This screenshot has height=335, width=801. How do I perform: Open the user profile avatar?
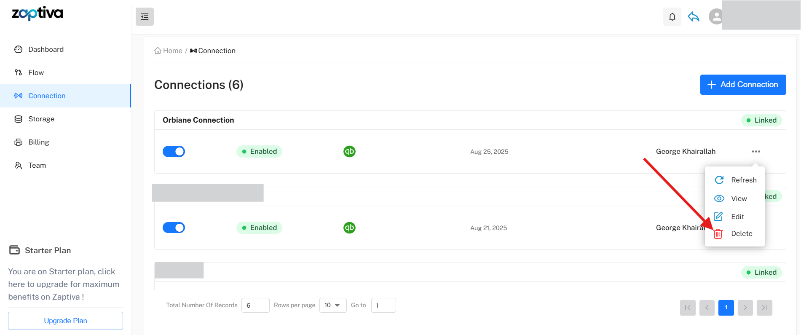715,17
